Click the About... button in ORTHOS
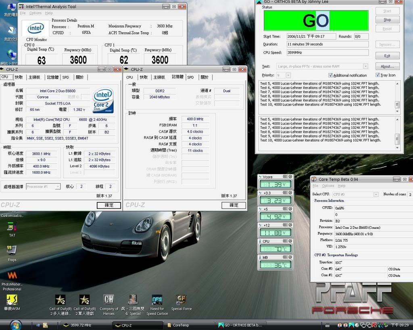 pyautogui.click(x=387, y=66)
